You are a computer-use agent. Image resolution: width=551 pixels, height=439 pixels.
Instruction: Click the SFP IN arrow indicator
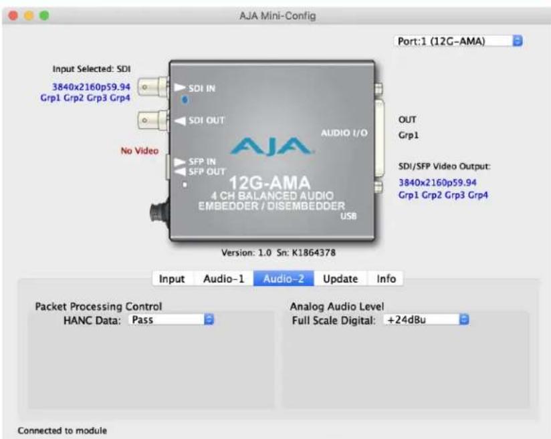click(180, 162)
